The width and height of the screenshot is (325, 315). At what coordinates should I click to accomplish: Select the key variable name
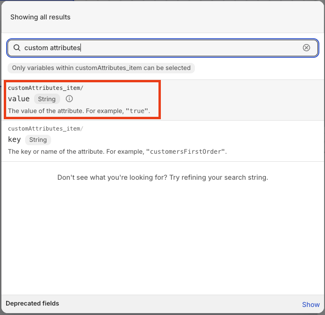coord(14,140)
